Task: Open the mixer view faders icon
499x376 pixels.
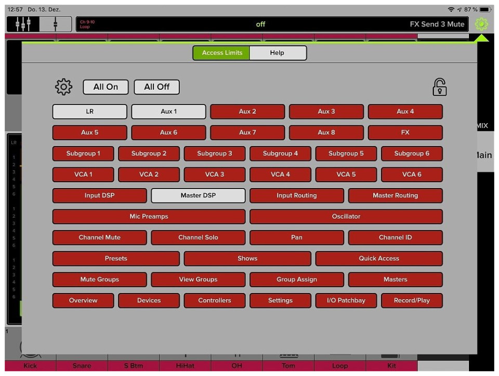Action: pos(23,24)
